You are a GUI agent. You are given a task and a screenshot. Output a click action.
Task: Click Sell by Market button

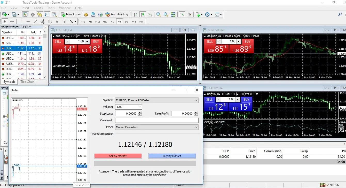pyautogui.click(x=118, y=156)
